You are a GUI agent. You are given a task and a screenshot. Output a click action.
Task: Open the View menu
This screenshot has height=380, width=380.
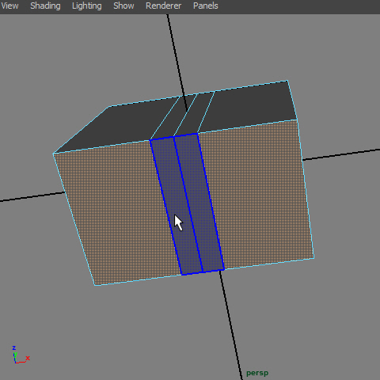click(9, 6)
